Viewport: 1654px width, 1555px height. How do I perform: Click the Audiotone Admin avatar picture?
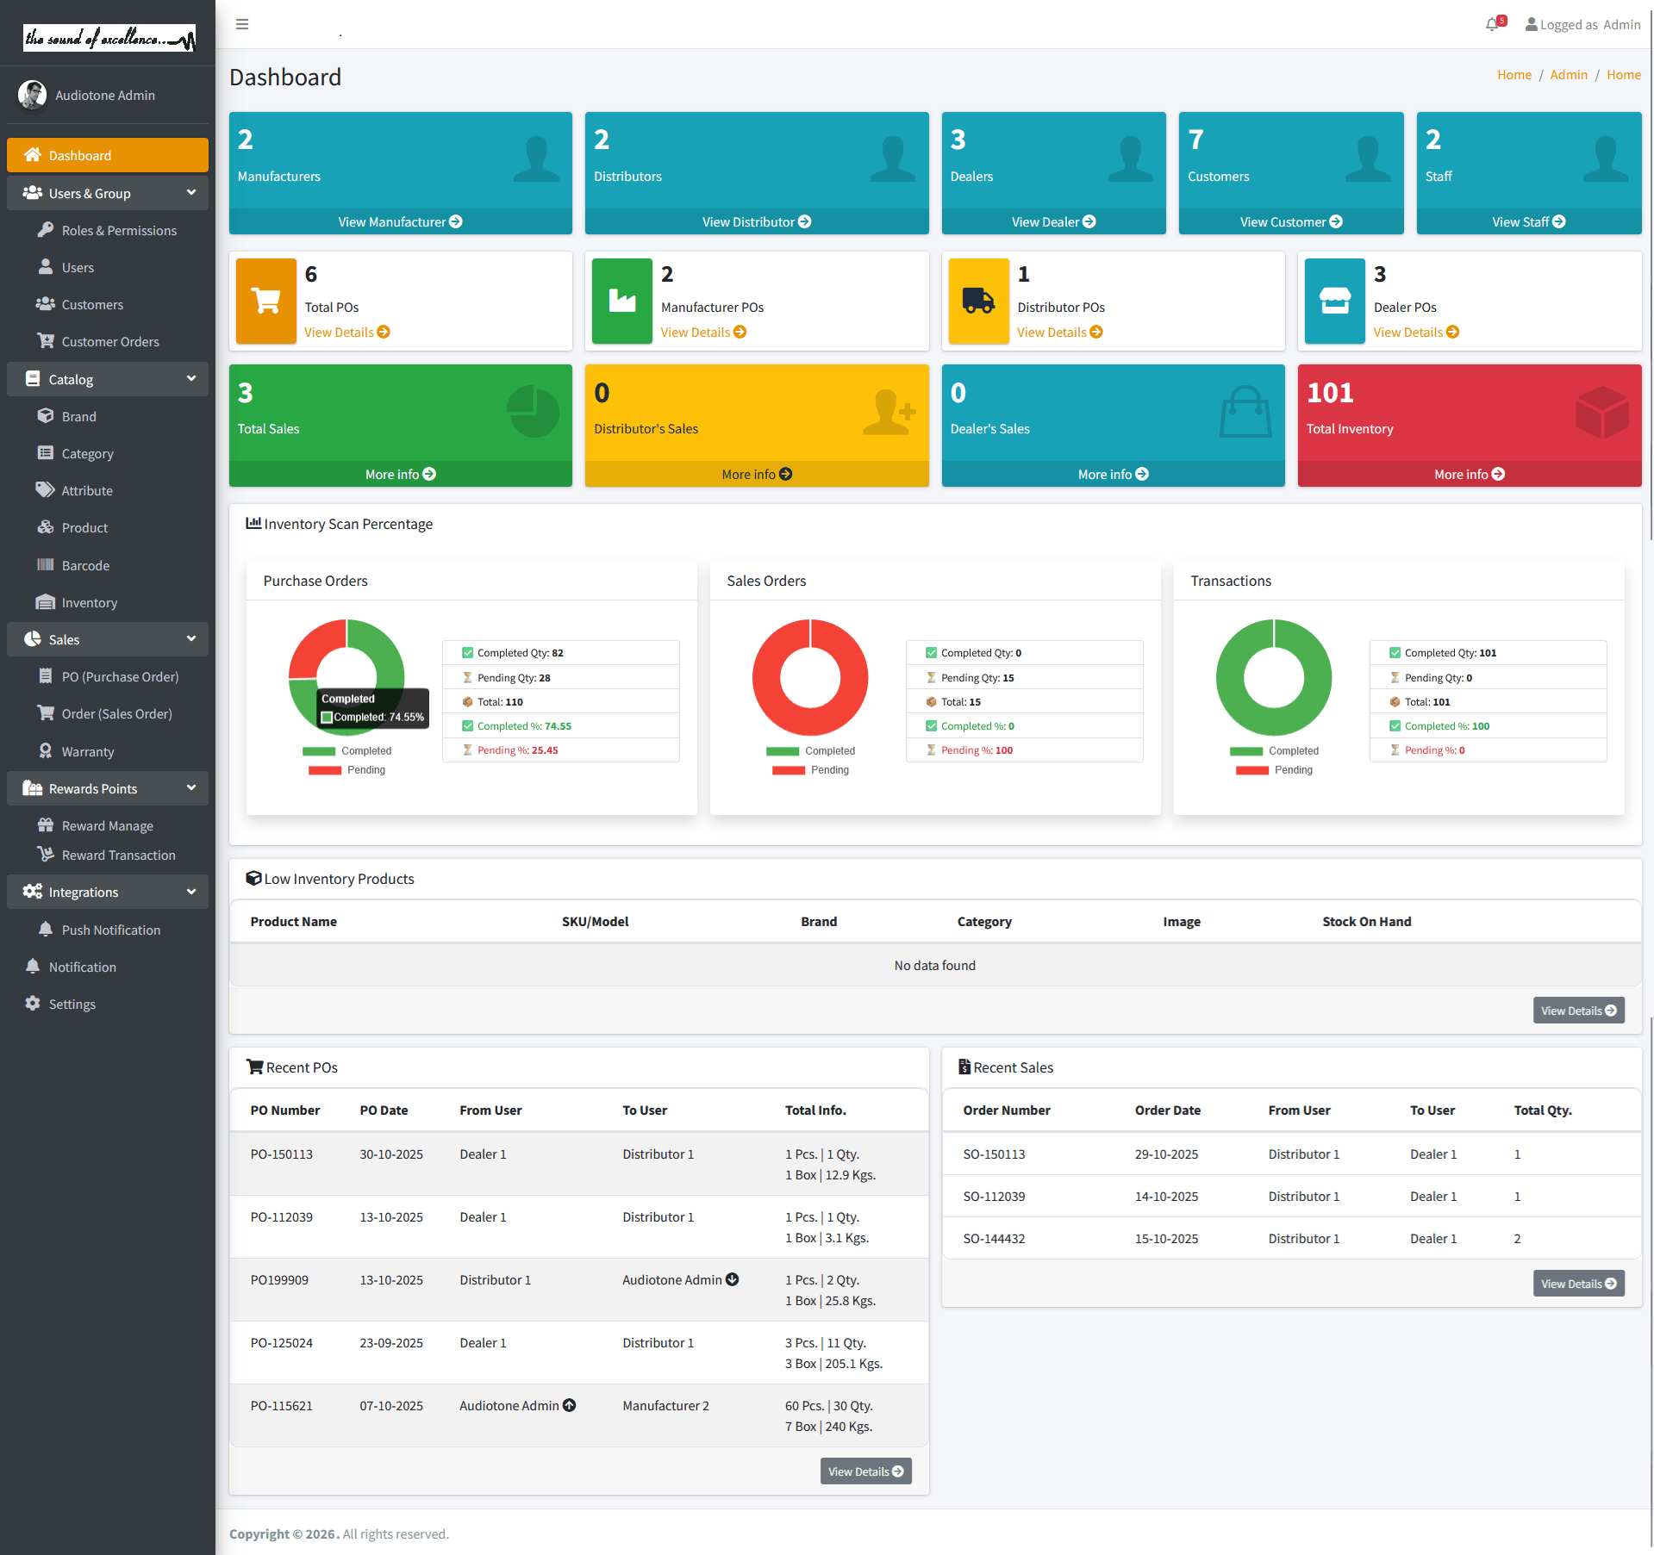click(x=33, y=95)
